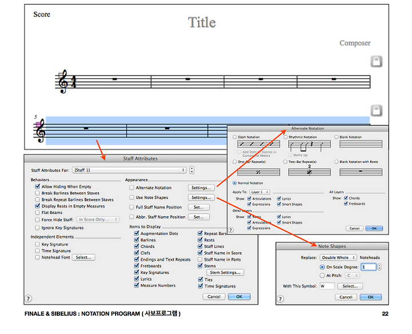Image resolution: width=412 pixels, height=334 pixels.
Task: Cancel the Staff Attributes dialog
Action: click(x=214, y=297)
